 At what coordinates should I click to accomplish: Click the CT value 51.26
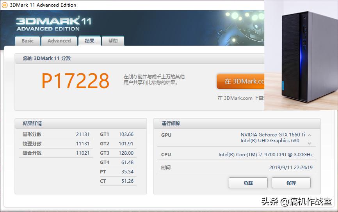pos(127,181)
